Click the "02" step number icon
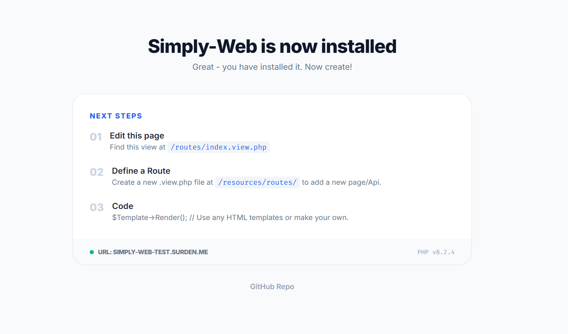This screenshot has width=568, height=334. (96, 172)
